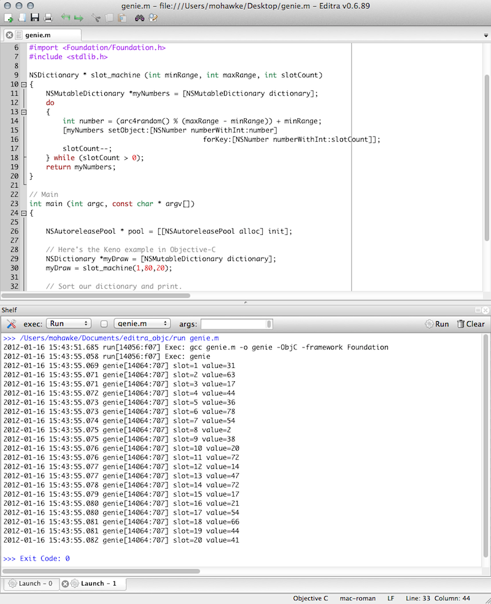
Task: Close the genie.m editor tab
Action: tap(9, 36)
